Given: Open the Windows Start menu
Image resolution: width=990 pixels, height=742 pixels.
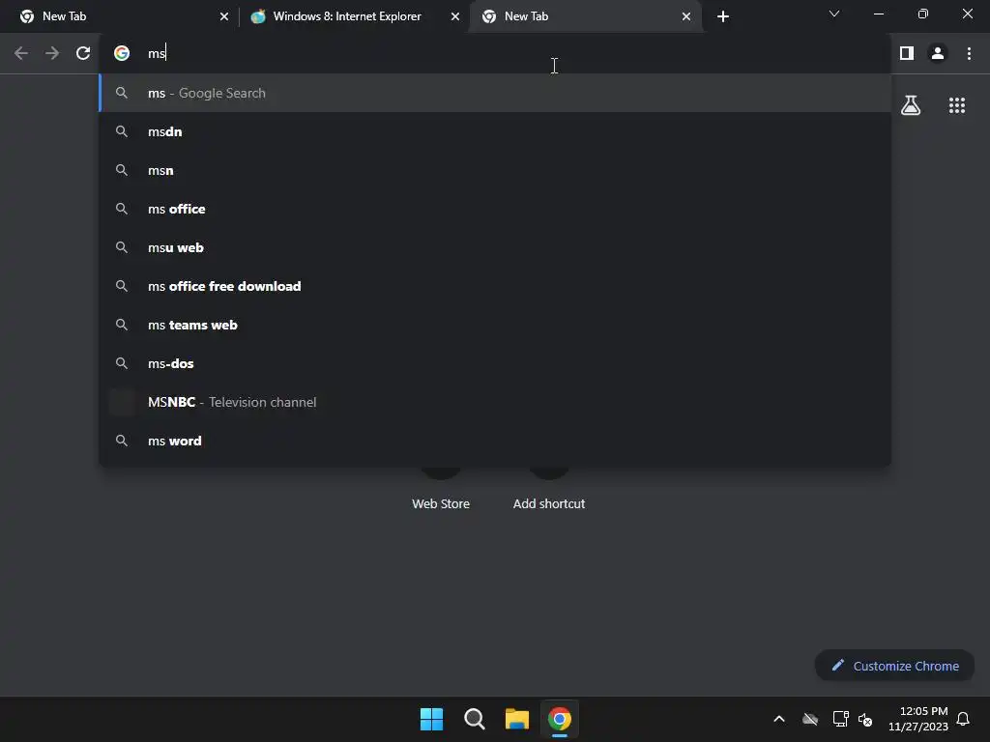Looking at the screenshot, I should tap(432, 719).
